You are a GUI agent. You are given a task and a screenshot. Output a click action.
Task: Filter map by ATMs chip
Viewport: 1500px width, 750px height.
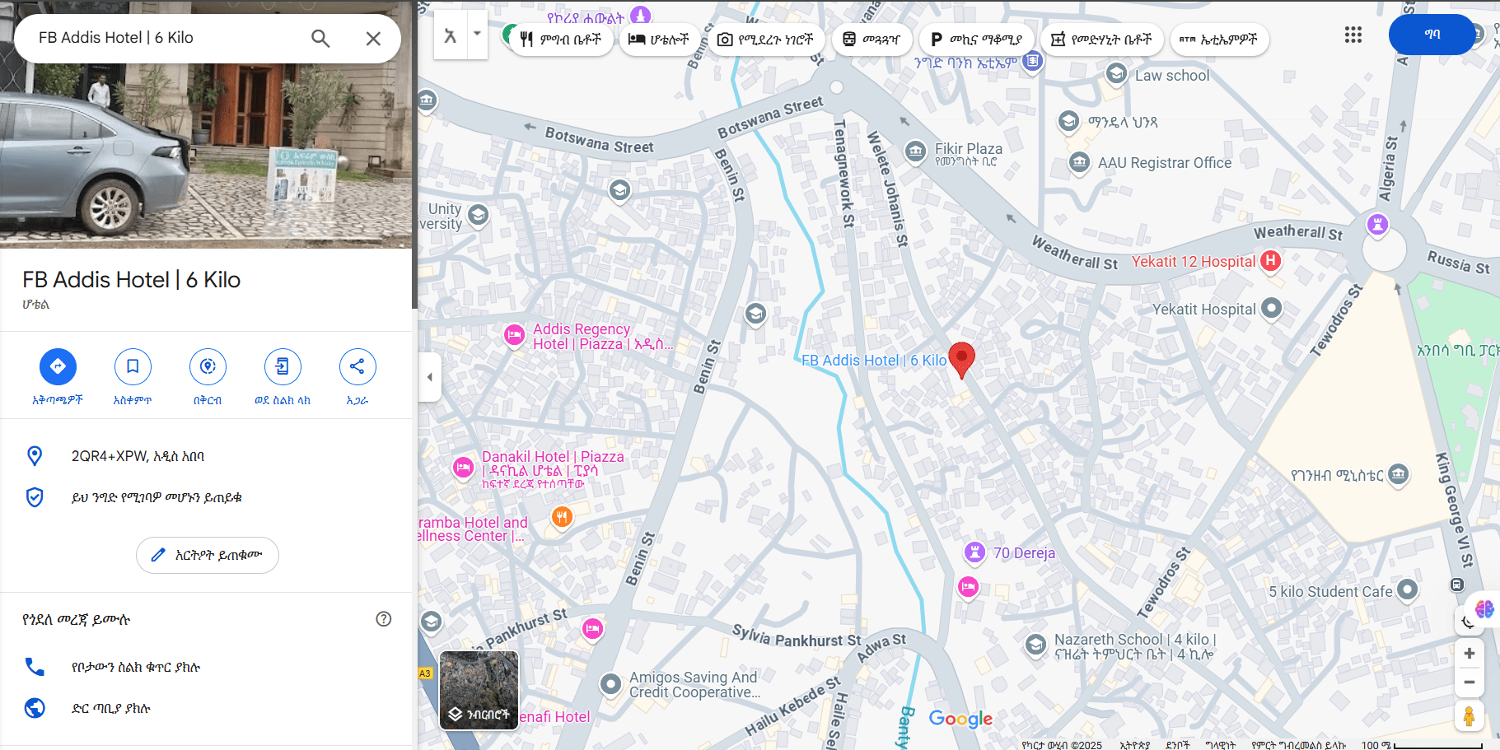coord(1219,40)
